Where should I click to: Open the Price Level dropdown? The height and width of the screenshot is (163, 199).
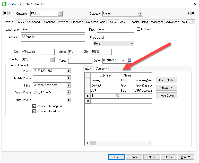tap(132, 44)
